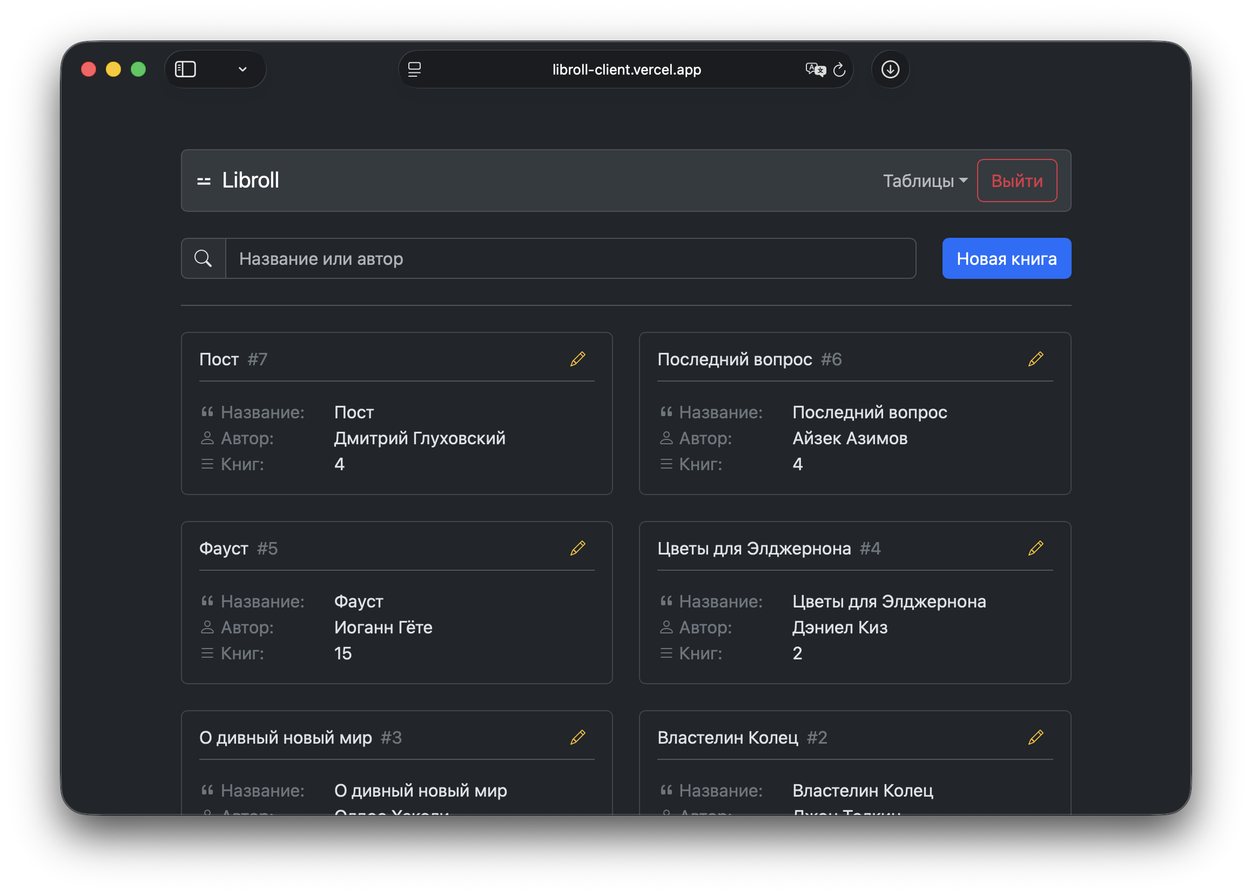Image resolution: width=1252 pixels, height=895 pixels.
Task: Click the page reader icon in address bar
Action: 414,69
